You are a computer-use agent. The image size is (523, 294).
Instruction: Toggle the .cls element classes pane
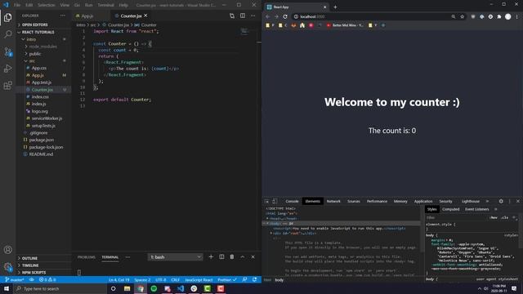point(505,218)
